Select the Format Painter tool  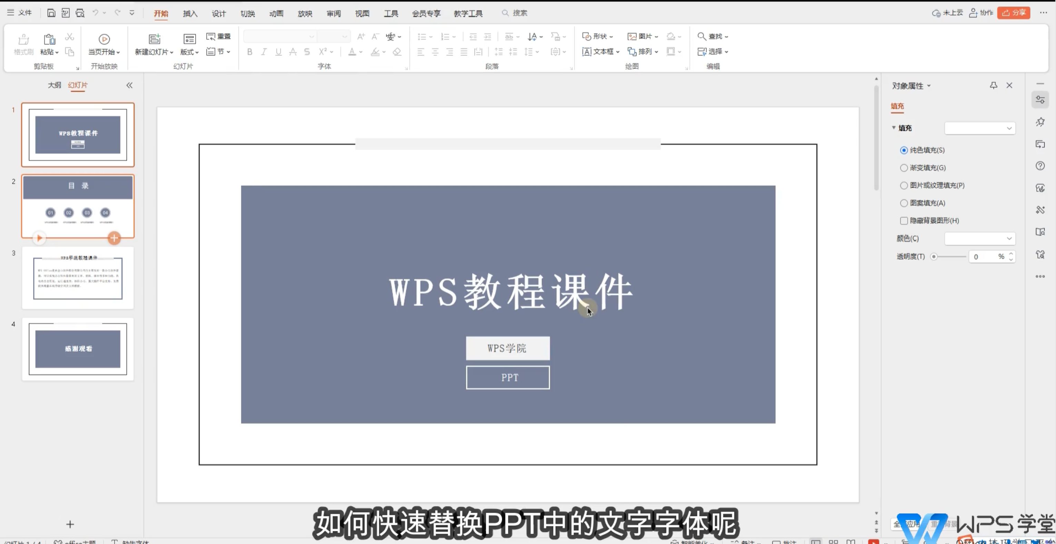(x=23, y=44)
